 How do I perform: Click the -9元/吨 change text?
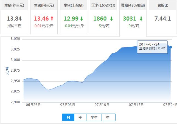pos(133,26)
